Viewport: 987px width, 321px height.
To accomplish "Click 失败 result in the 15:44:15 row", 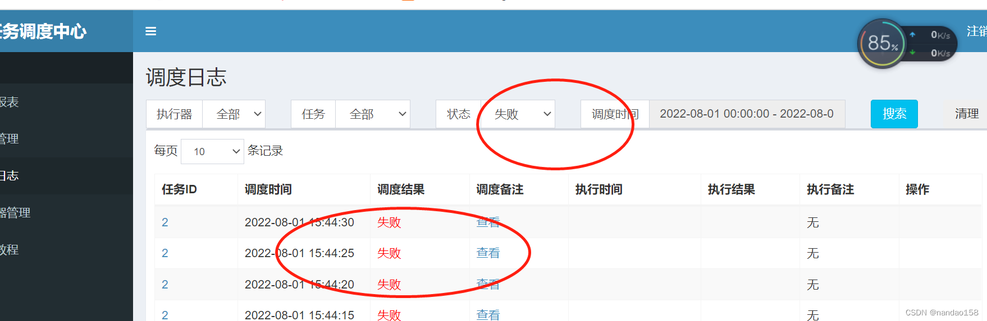I will pos(389,315).
